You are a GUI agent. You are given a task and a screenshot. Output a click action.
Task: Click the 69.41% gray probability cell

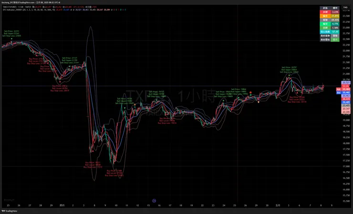coord(335,20)
